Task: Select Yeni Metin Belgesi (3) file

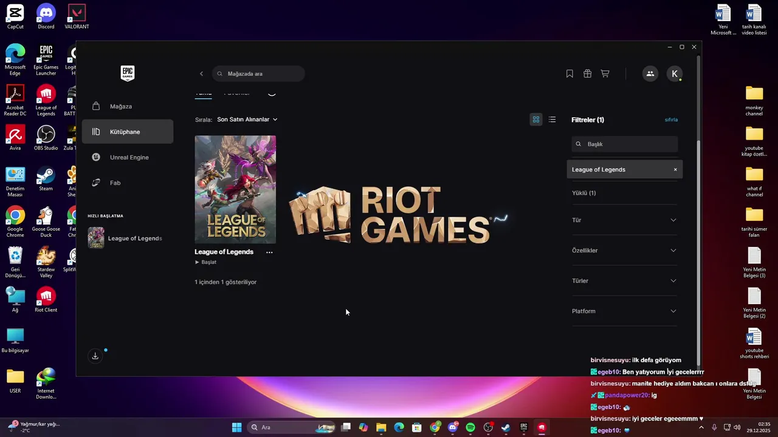Action: 754,263
